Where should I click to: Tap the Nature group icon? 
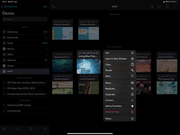click(4, 49)
